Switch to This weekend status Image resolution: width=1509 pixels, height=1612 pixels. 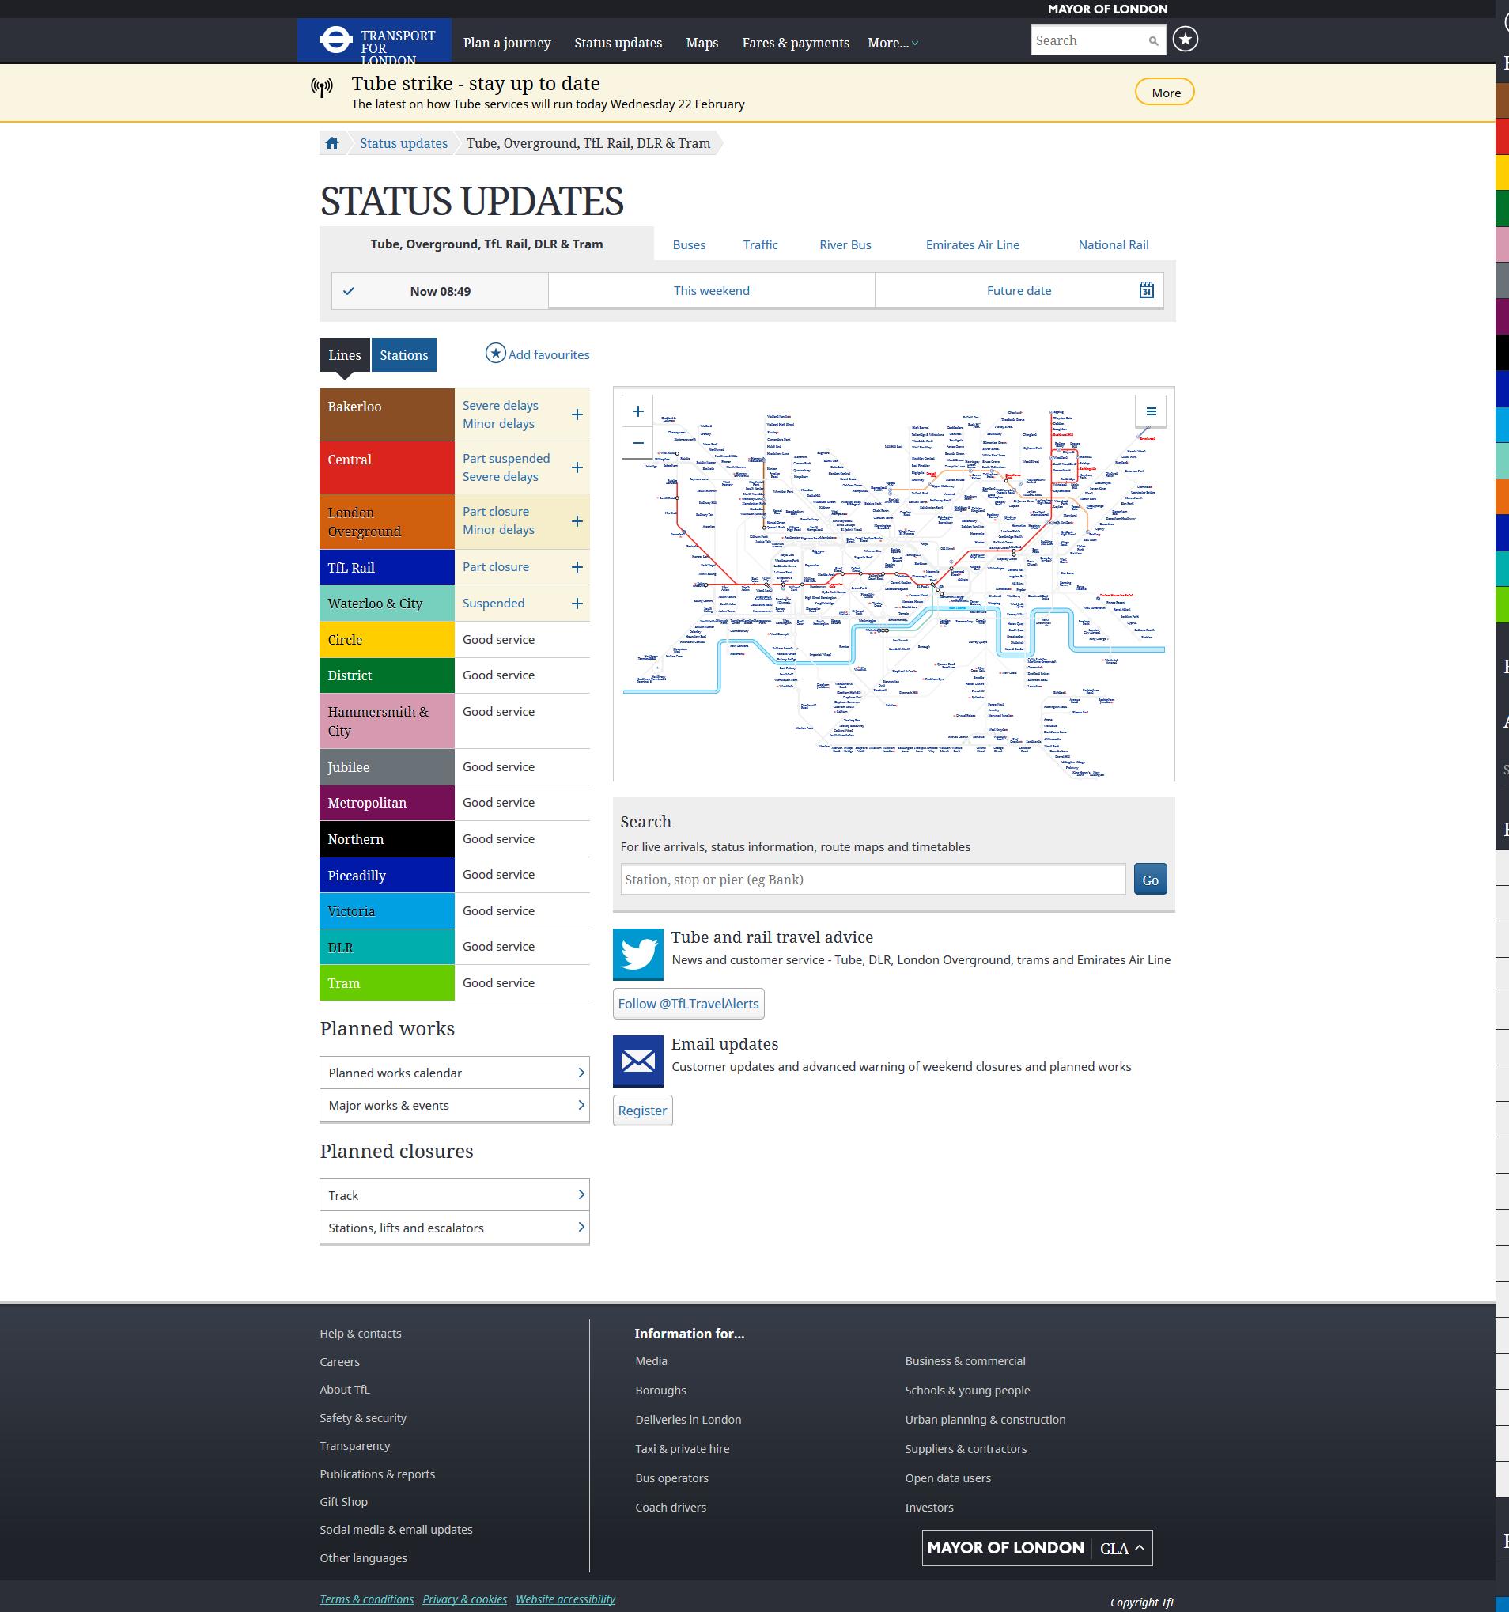pos(711,290)
